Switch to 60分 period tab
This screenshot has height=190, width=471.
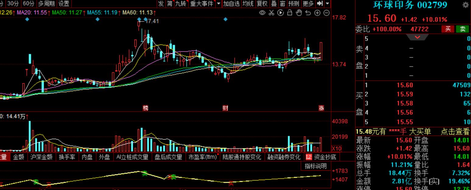coord(28,4)
